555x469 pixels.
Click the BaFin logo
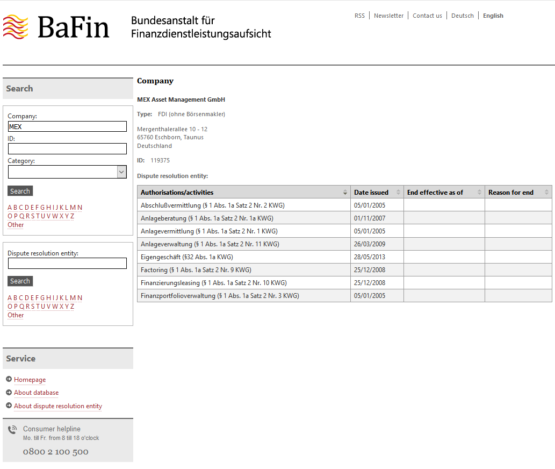(x=56, y=27)
